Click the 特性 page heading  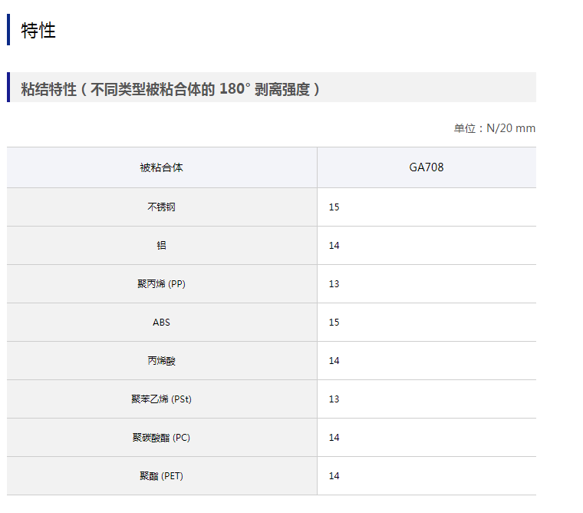38,31
